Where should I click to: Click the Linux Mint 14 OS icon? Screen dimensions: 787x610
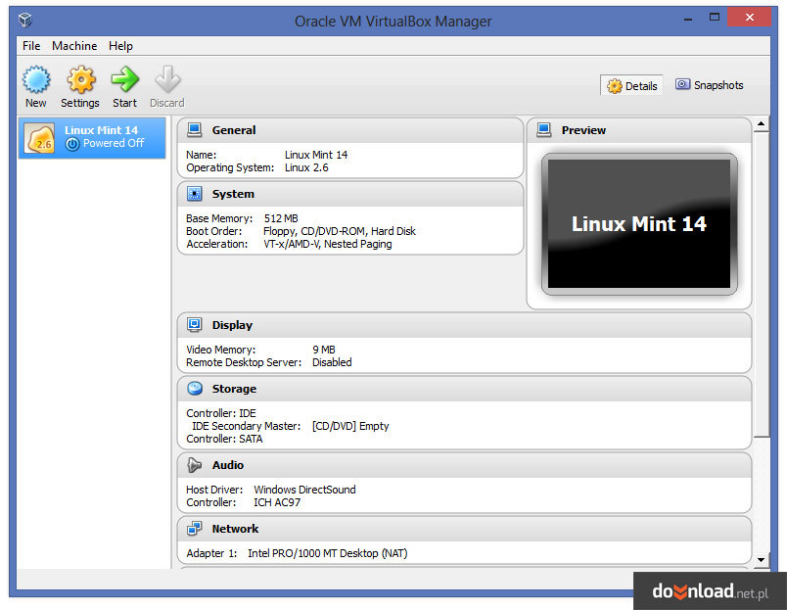click(x=40, y=139)
